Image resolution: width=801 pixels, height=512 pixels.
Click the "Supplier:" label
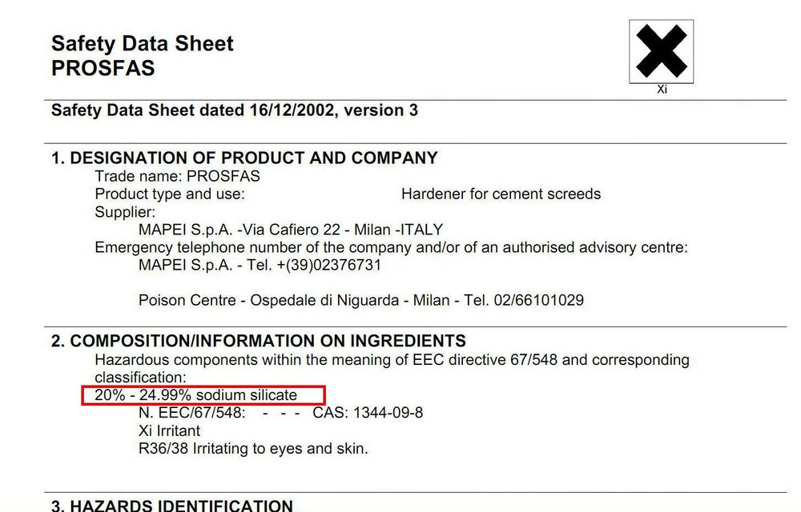[125, 212]
